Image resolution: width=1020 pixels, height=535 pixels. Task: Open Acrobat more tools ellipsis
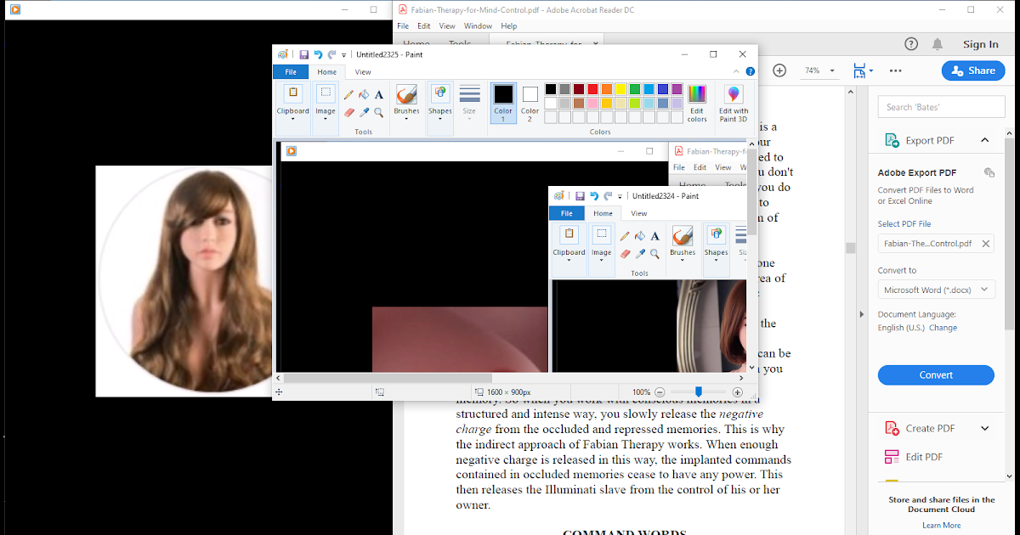point(895,70)
